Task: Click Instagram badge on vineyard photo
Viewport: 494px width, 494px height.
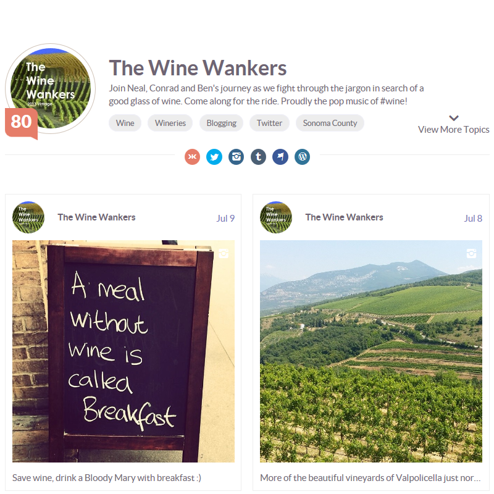Action: click(x=471, y=253)
